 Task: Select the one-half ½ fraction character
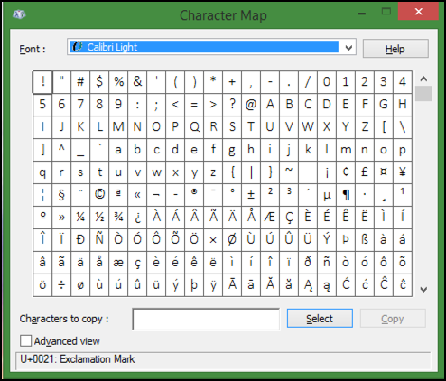click(x=99, y=218)
